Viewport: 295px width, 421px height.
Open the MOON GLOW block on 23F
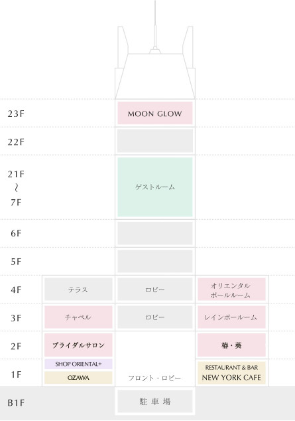(155, 113)
